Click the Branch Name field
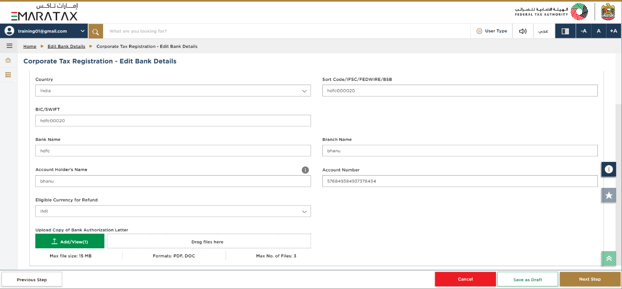 (460, 151)
